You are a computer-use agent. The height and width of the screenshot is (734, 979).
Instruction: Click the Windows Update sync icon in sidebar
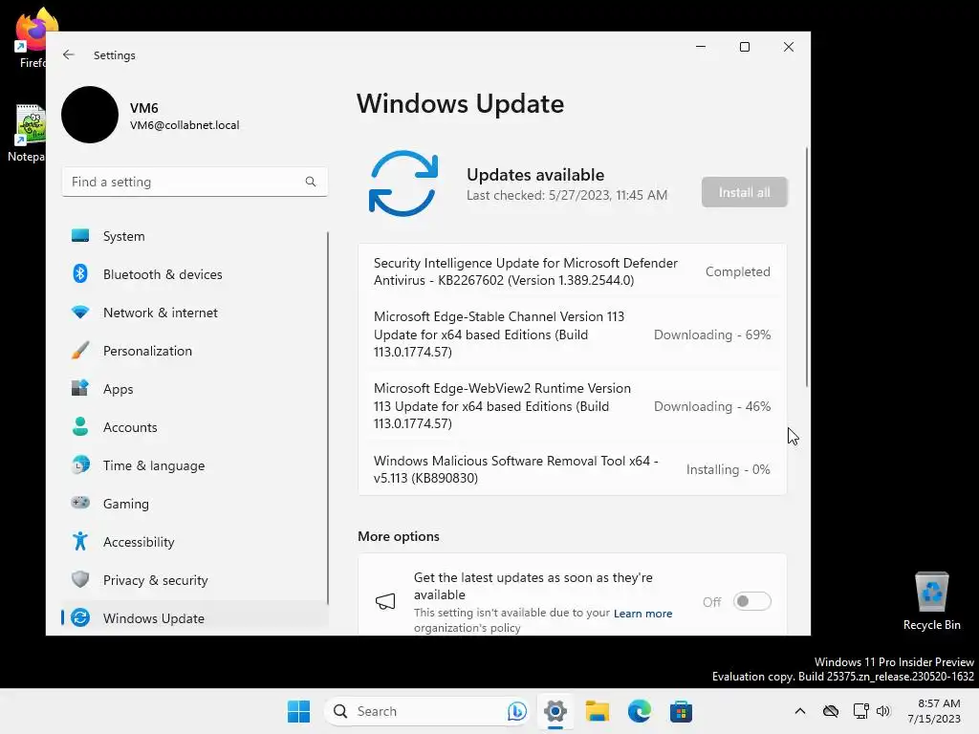coord(80,618)
